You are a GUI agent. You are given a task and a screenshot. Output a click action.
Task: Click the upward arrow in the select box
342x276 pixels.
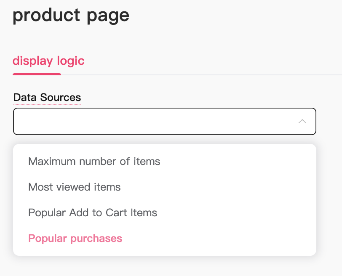click(x=302, y=121)
